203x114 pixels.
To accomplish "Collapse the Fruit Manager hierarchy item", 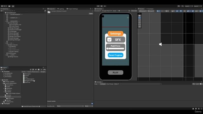I will 7,23.
